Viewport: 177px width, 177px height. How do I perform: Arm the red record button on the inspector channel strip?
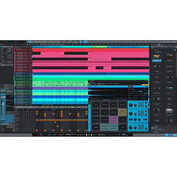(2, 97)
